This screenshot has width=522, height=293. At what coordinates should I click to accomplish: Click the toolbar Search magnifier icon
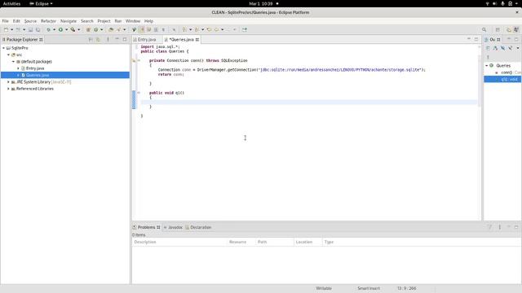pyautogui.click(x=484, y=29)
